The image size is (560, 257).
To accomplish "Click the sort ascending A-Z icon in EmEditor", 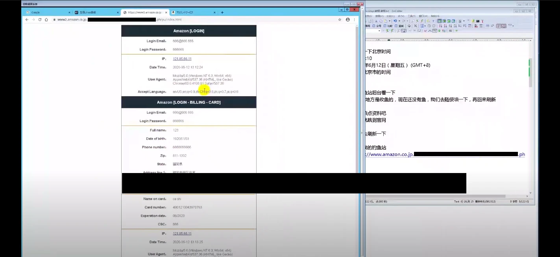I will click(x=440, y=26).
